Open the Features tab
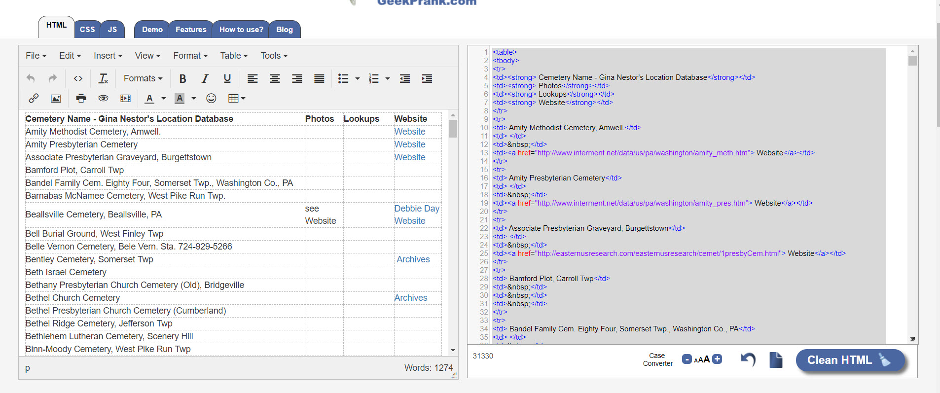Image resolution: width=940 pixels, height=393 pixels. 191,30
